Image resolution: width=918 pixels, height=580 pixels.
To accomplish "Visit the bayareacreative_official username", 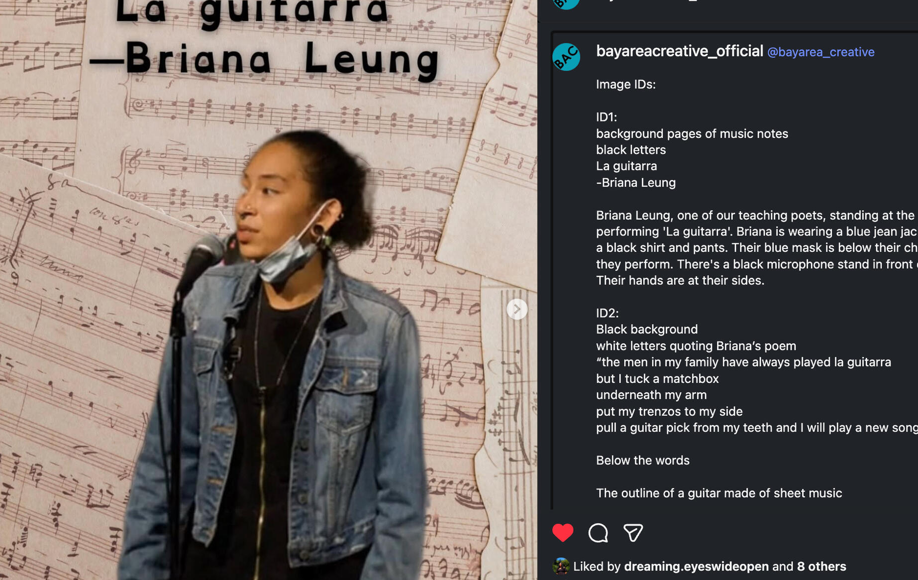I will click(x=679, y=51).
